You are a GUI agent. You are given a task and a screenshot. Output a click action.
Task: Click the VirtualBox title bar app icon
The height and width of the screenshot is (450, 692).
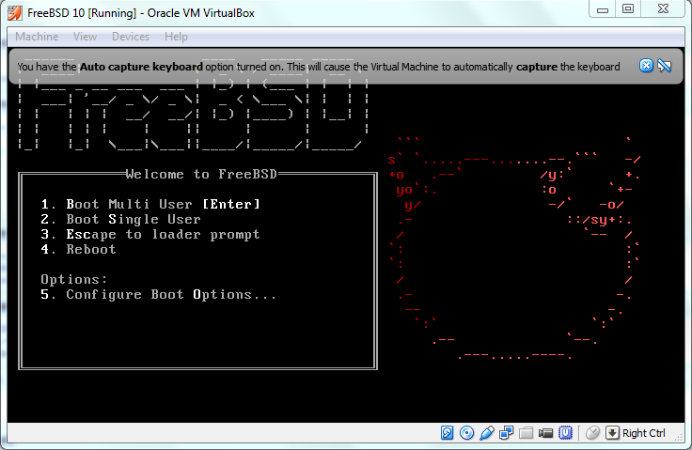tap(14, 13)
